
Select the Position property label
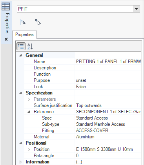point(42,149)
